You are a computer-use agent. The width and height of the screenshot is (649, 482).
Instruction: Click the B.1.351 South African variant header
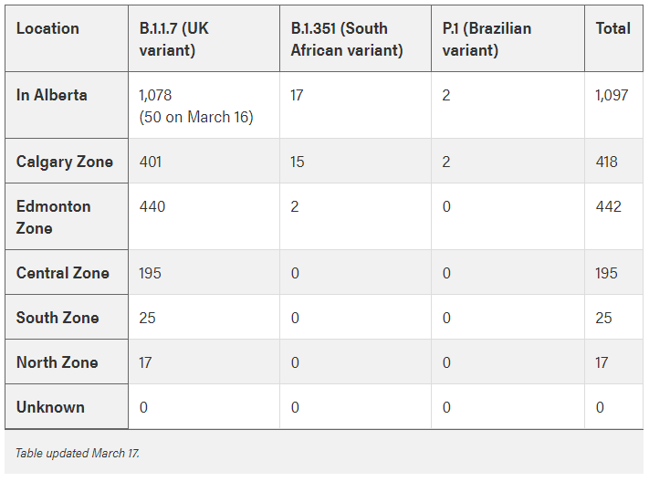346,39
